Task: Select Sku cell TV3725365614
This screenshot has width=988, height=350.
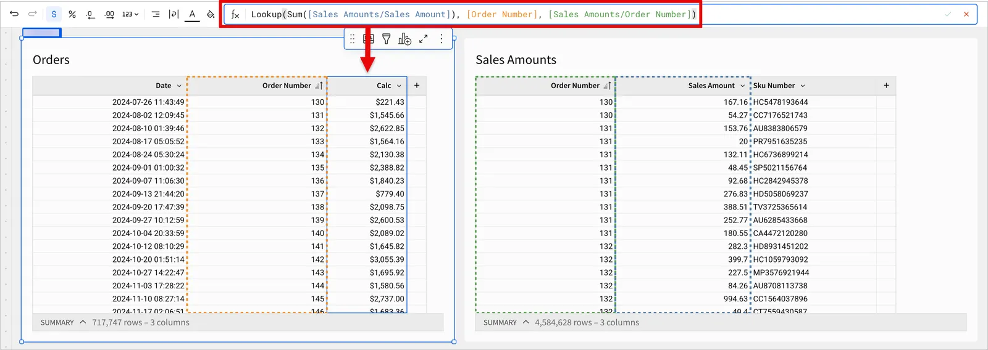Action: coord(813,207)
